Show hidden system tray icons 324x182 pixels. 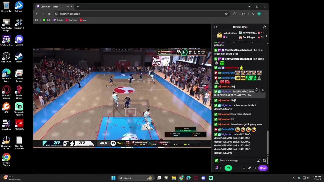tap(294, 178)
